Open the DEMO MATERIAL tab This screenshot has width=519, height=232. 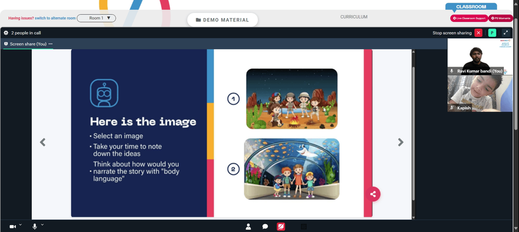223,20
